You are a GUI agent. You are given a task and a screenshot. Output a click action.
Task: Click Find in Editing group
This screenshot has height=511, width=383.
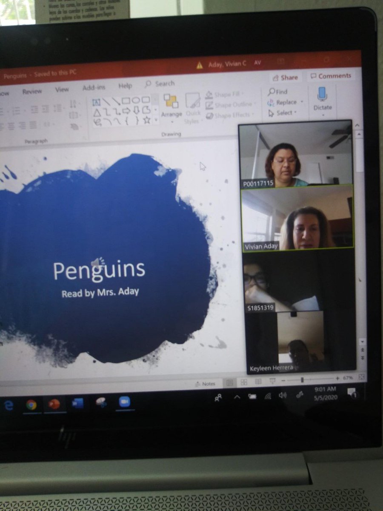(278, 92)
